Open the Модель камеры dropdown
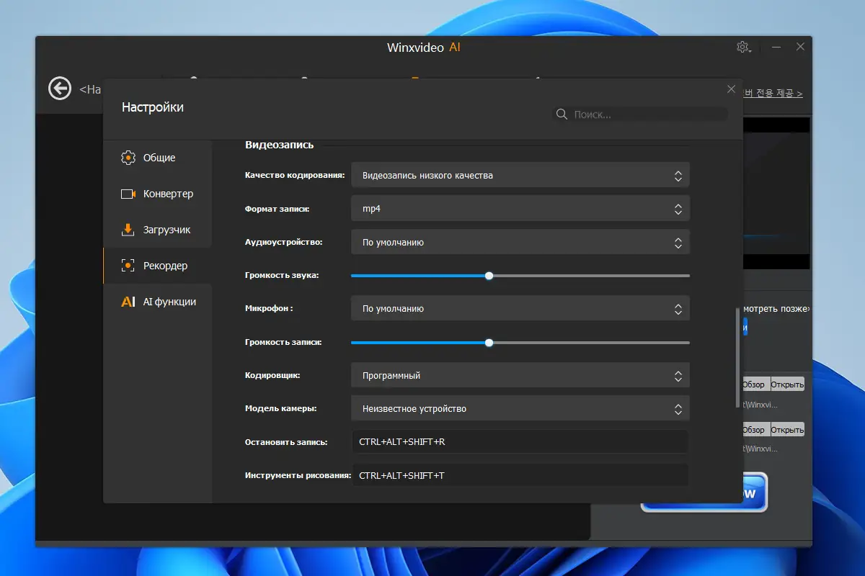Viewport: 865px width, 576px height. point(520,408)
